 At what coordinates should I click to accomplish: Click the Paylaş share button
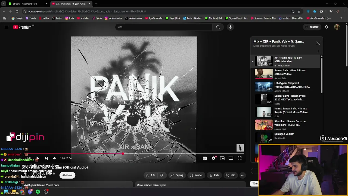click(x=177, y=175)
